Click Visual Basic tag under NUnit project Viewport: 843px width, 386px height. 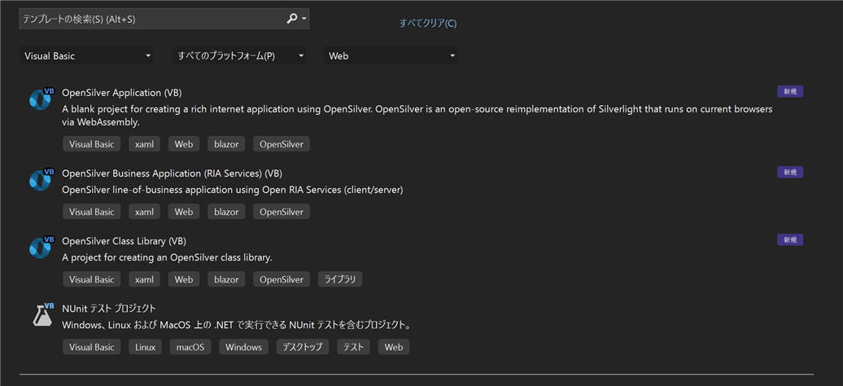click(x=92, y=347)
